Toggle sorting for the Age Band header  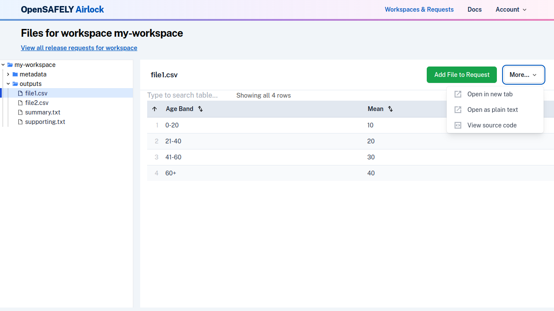coord(200,109)
